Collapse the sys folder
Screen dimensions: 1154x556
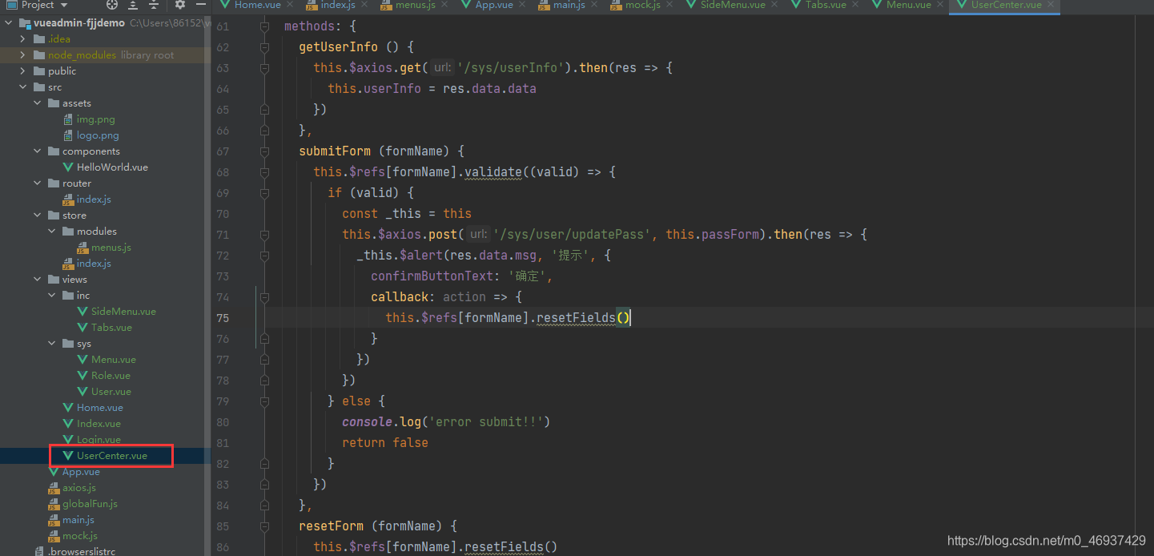tap(52, 344)
